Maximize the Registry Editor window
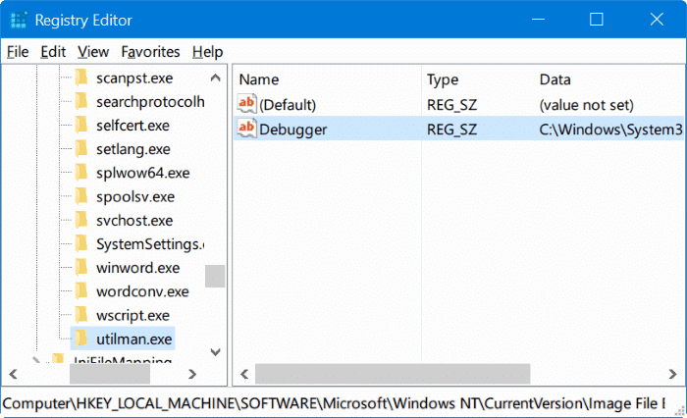 [597, 20]
